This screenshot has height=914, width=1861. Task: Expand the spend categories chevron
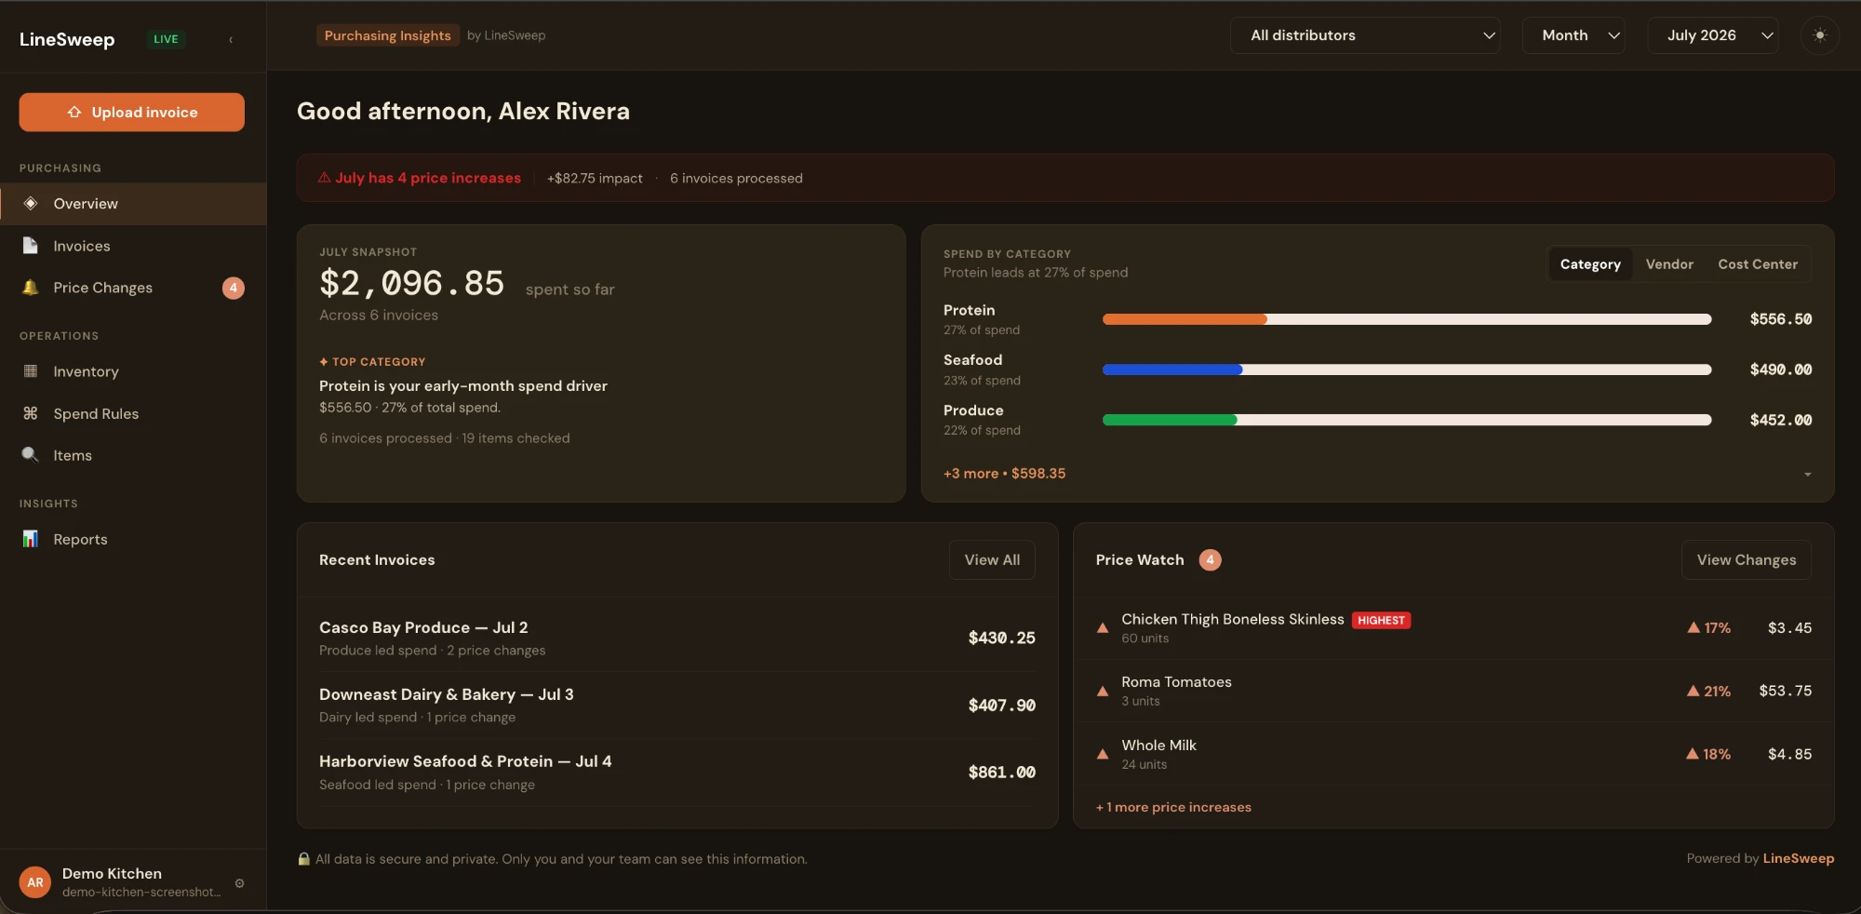click(x=1808, y=475)
